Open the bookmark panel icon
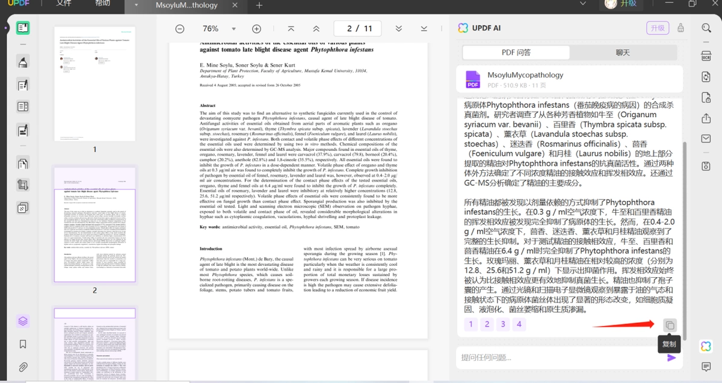Screen dimensions: 722x383 tap(23, 344)
